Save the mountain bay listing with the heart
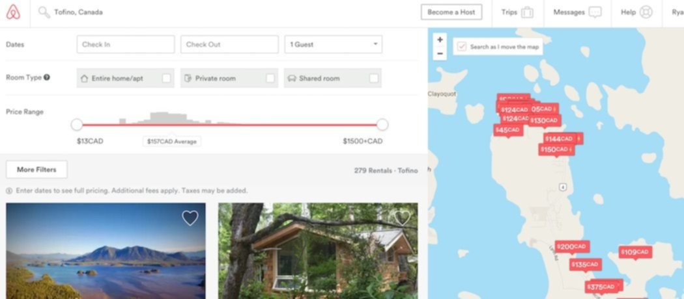 [x=190, y=218]
